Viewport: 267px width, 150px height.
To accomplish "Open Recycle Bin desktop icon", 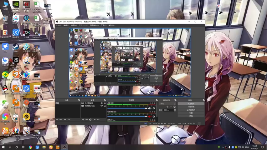I will (x=5, y=20).
